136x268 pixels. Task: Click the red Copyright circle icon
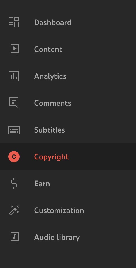coord(14,157)
